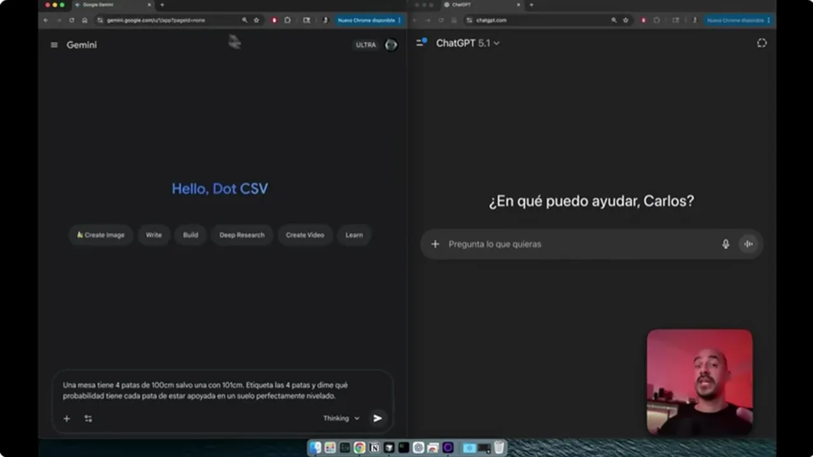Launch ChatGPT voice mode
Viewport: 813px width, 457px height.
point(749,244)
